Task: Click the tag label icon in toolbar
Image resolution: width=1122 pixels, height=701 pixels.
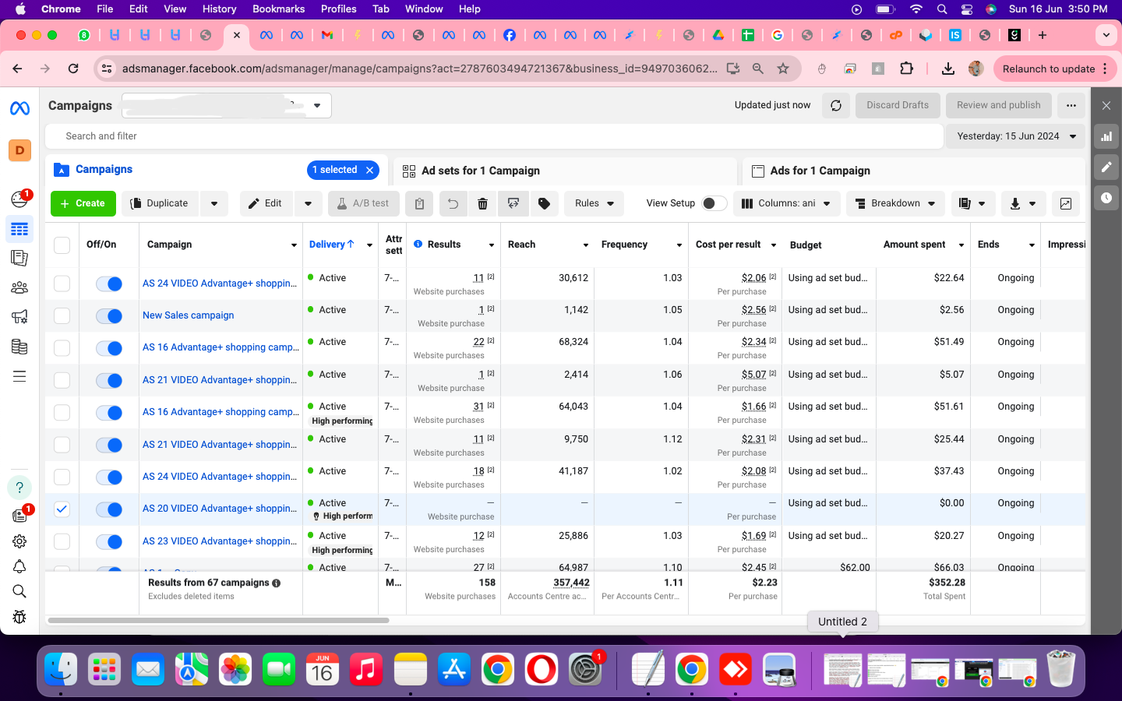Action: [545, 203]
